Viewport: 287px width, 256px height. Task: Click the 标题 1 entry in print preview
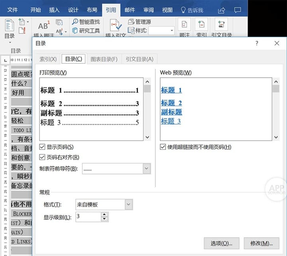click(90, 90)
